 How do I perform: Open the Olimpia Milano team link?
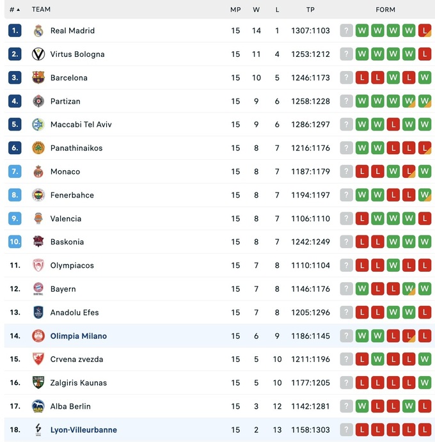point(79,336)
